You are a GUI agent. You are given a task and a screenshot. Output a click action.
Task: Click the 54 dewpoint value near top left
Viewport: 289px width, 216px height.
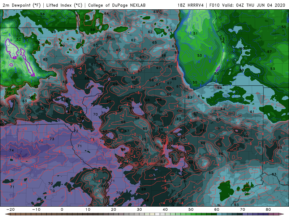(42, 14)
